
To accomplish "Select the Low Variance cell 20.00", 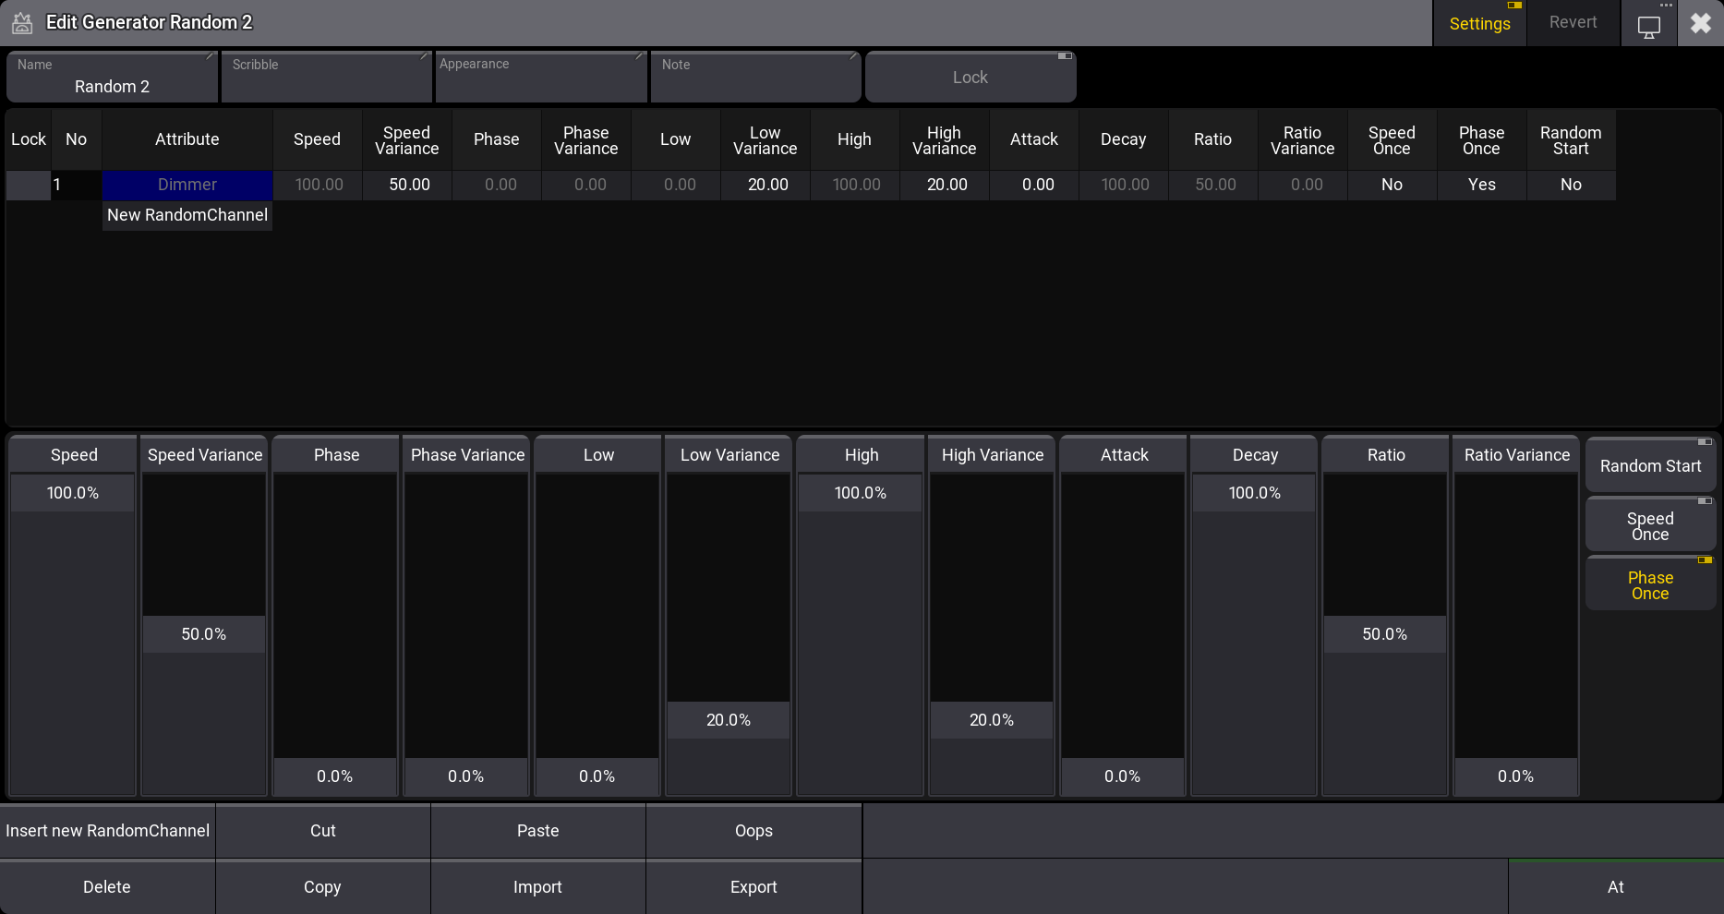I will 766,185.
